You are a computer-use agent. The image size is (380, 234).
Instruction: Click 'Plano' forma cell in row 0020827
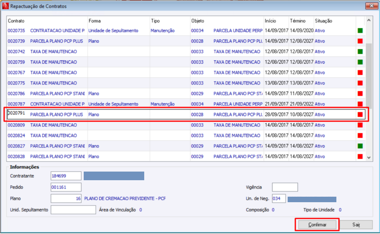pos(94,146)
